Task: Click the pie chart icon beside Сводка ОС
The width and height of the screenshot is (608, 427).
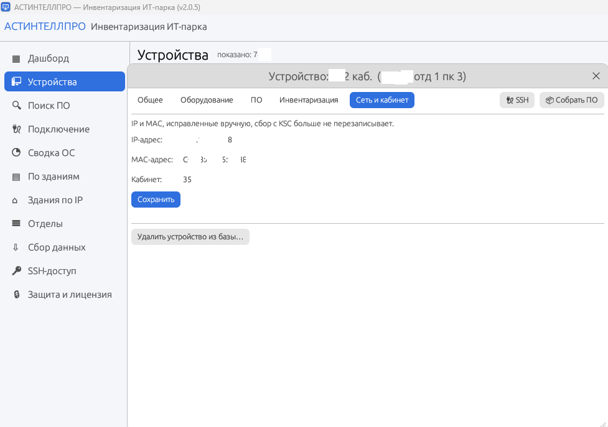Action: point(16,152)
